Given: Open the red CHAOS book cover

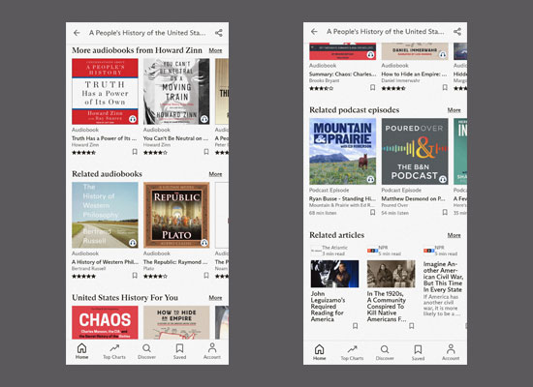Looking at the screenshot, I should pos(105,322).
